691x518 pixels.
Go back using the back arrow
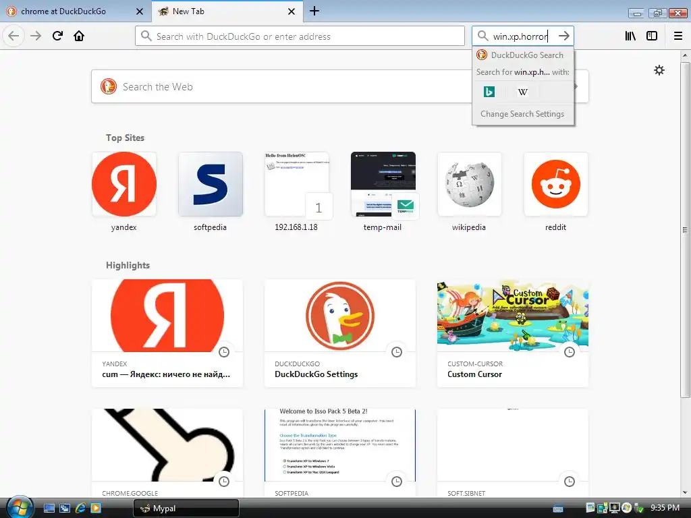pyautogui.click(x=13, y=36)
